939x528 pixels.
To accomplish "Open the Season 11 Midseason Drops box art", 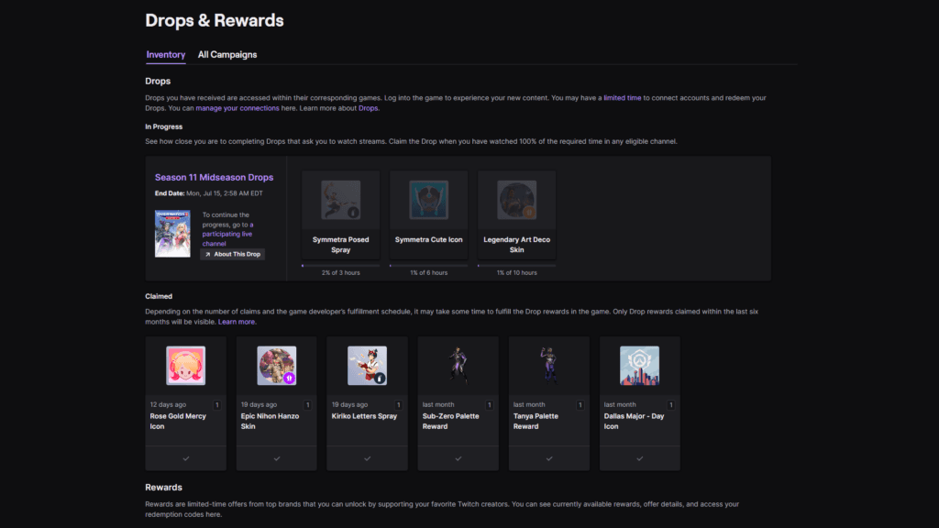I will pyautogui.click(x=172, y=232).
